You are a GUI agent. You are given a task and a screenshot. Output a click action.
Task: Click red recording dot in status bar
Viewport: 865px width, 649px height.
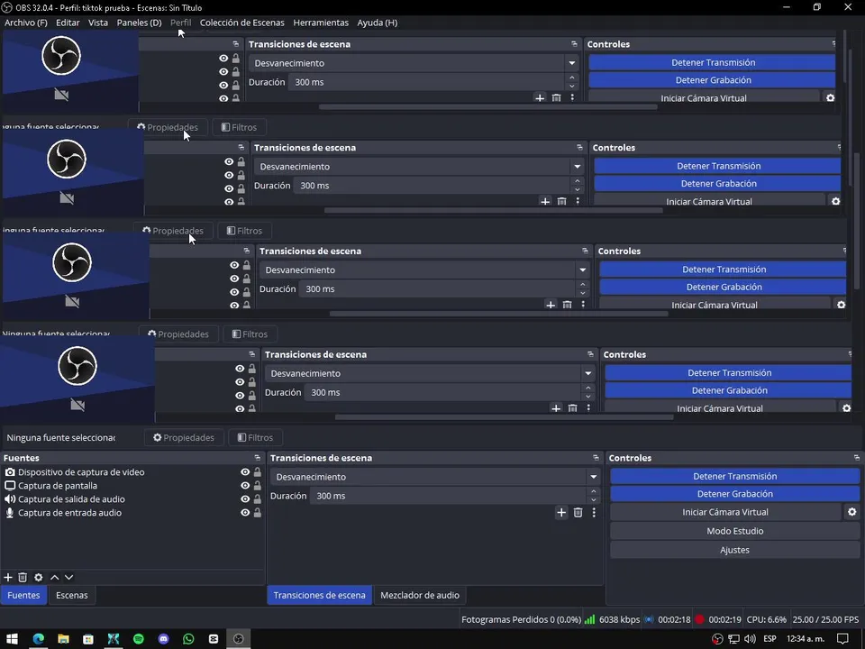click(x=699, y=620)
